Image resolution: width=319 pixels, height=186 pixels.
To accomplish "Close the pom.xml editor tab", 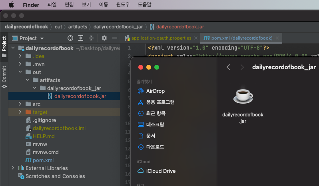I will pos(277,38).
